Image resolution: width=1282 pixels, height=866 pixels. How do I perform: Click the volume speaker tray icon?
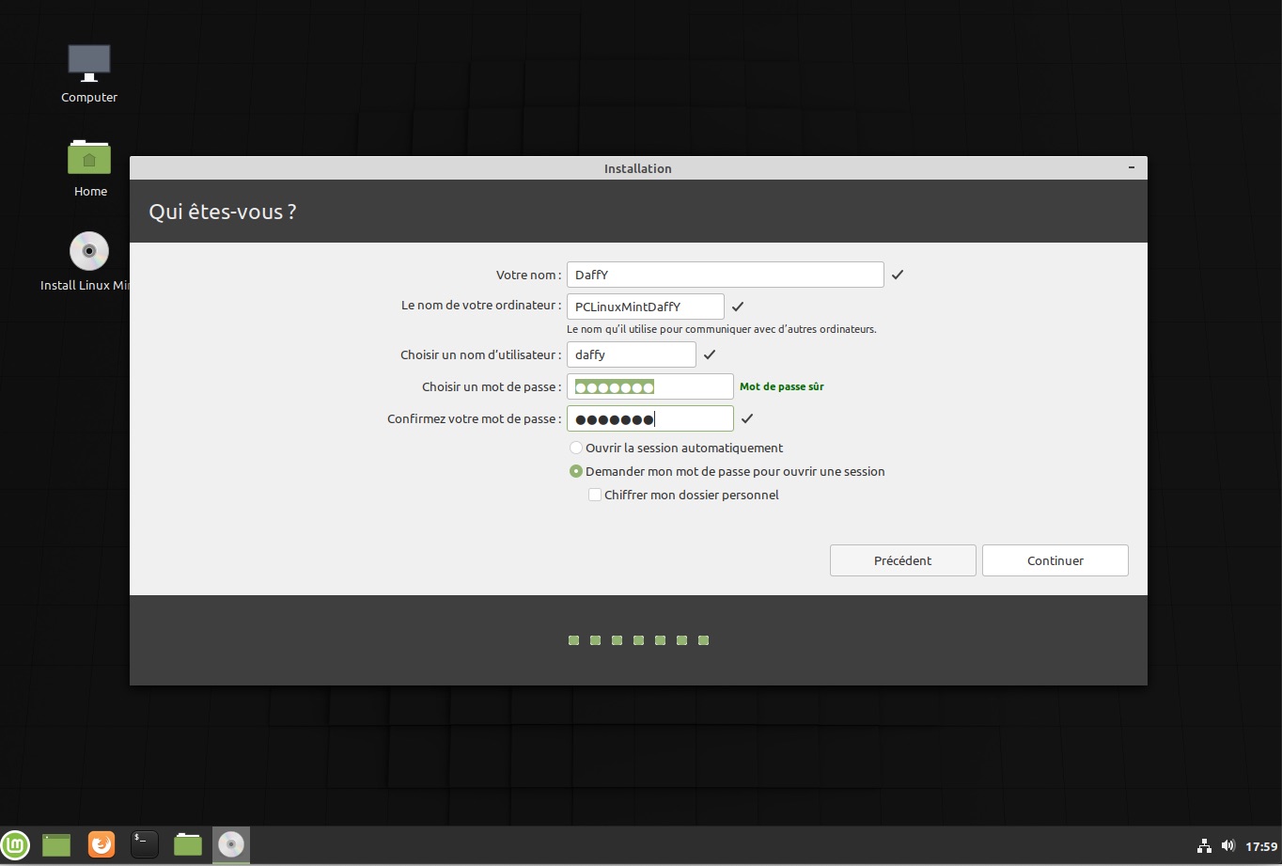(x=1227, y=845)
